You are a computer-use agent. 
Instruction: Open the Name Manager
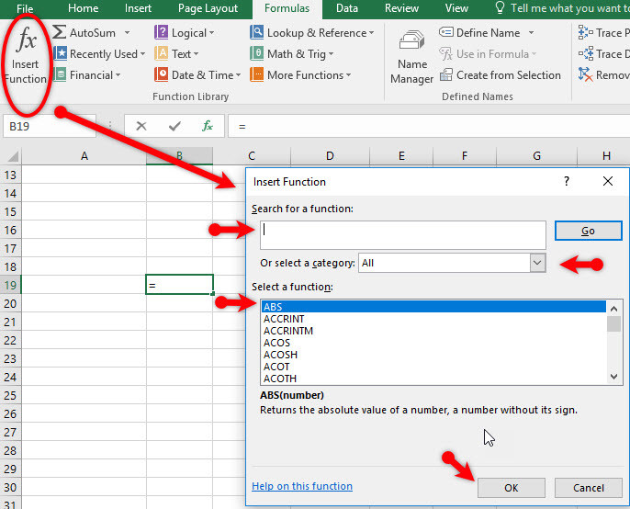point(411,57)
